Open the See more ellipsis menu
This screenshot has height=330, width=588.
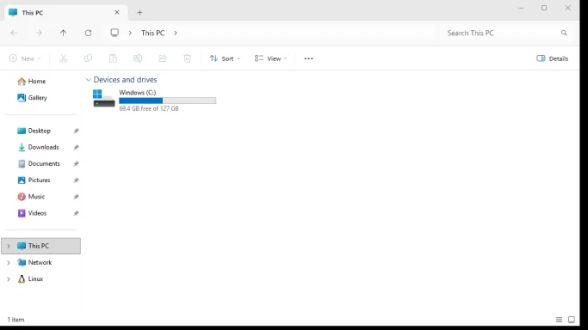click(308, 58)
